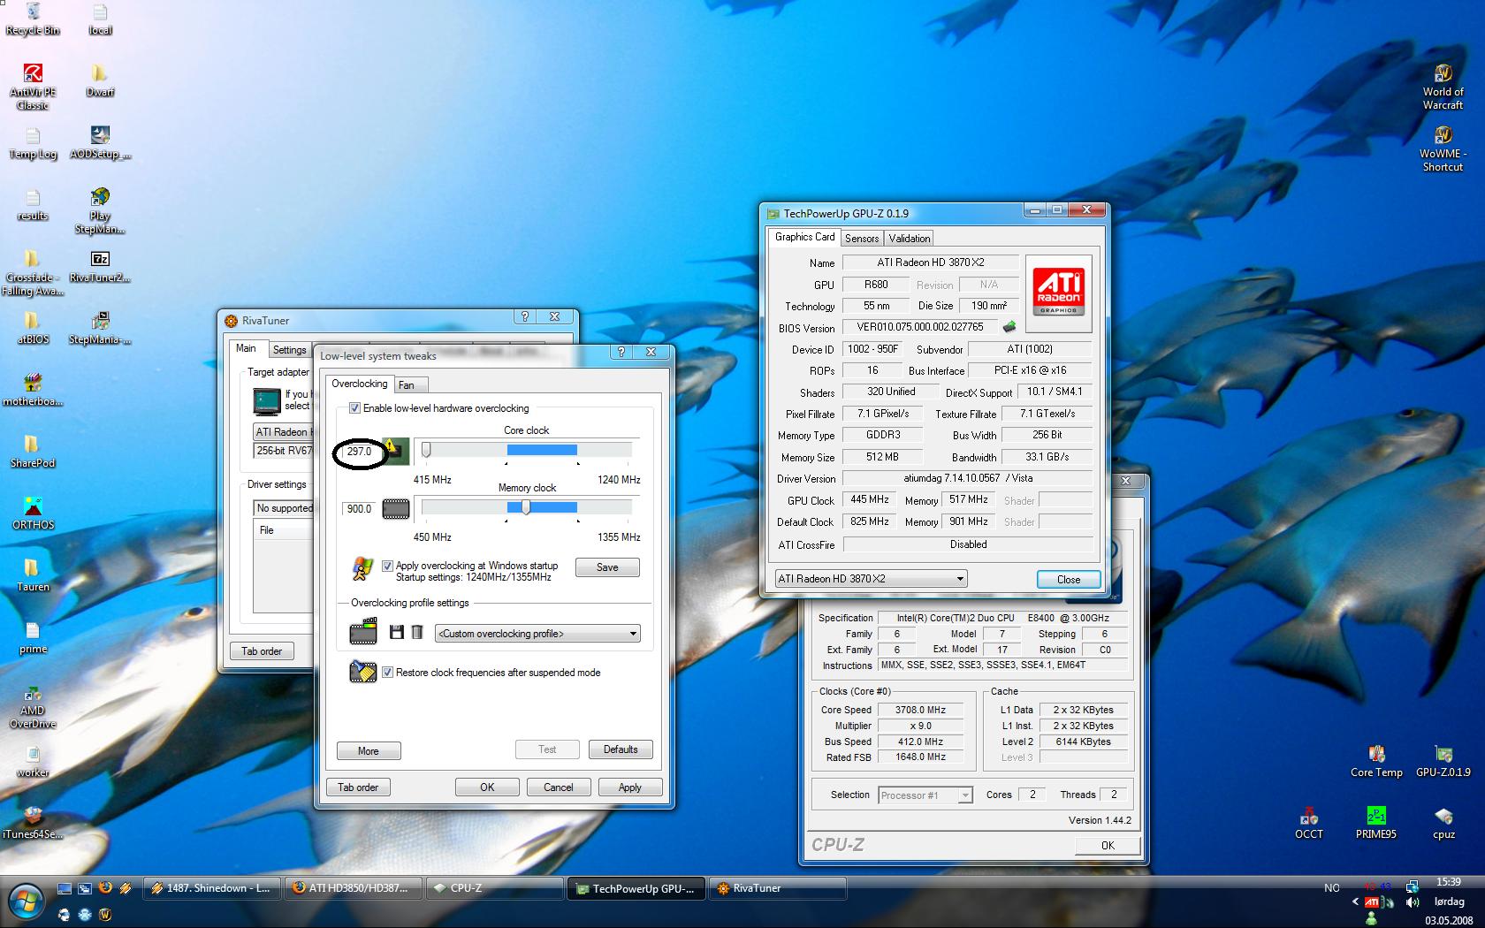Click the More button

(369, 750)
